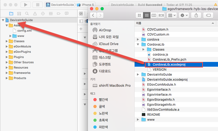Image resolution: width=218 pixels, height=131 pixels.
Task: Open the Project navigator folder icon
Action: point(11,13)
